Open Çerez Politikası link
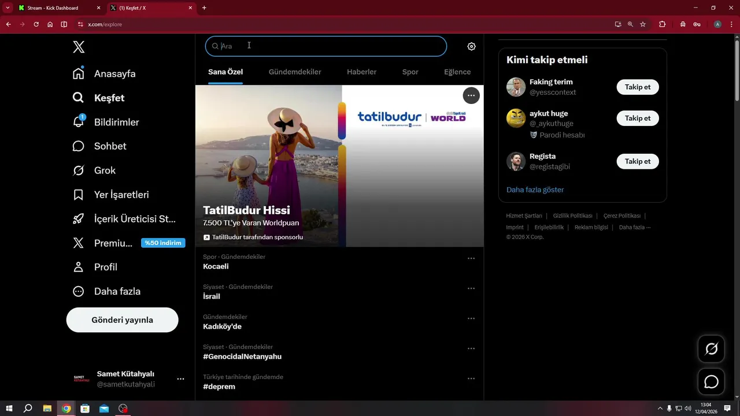The height and width of the screenshot is (416, 740). (x=622, y=216)
